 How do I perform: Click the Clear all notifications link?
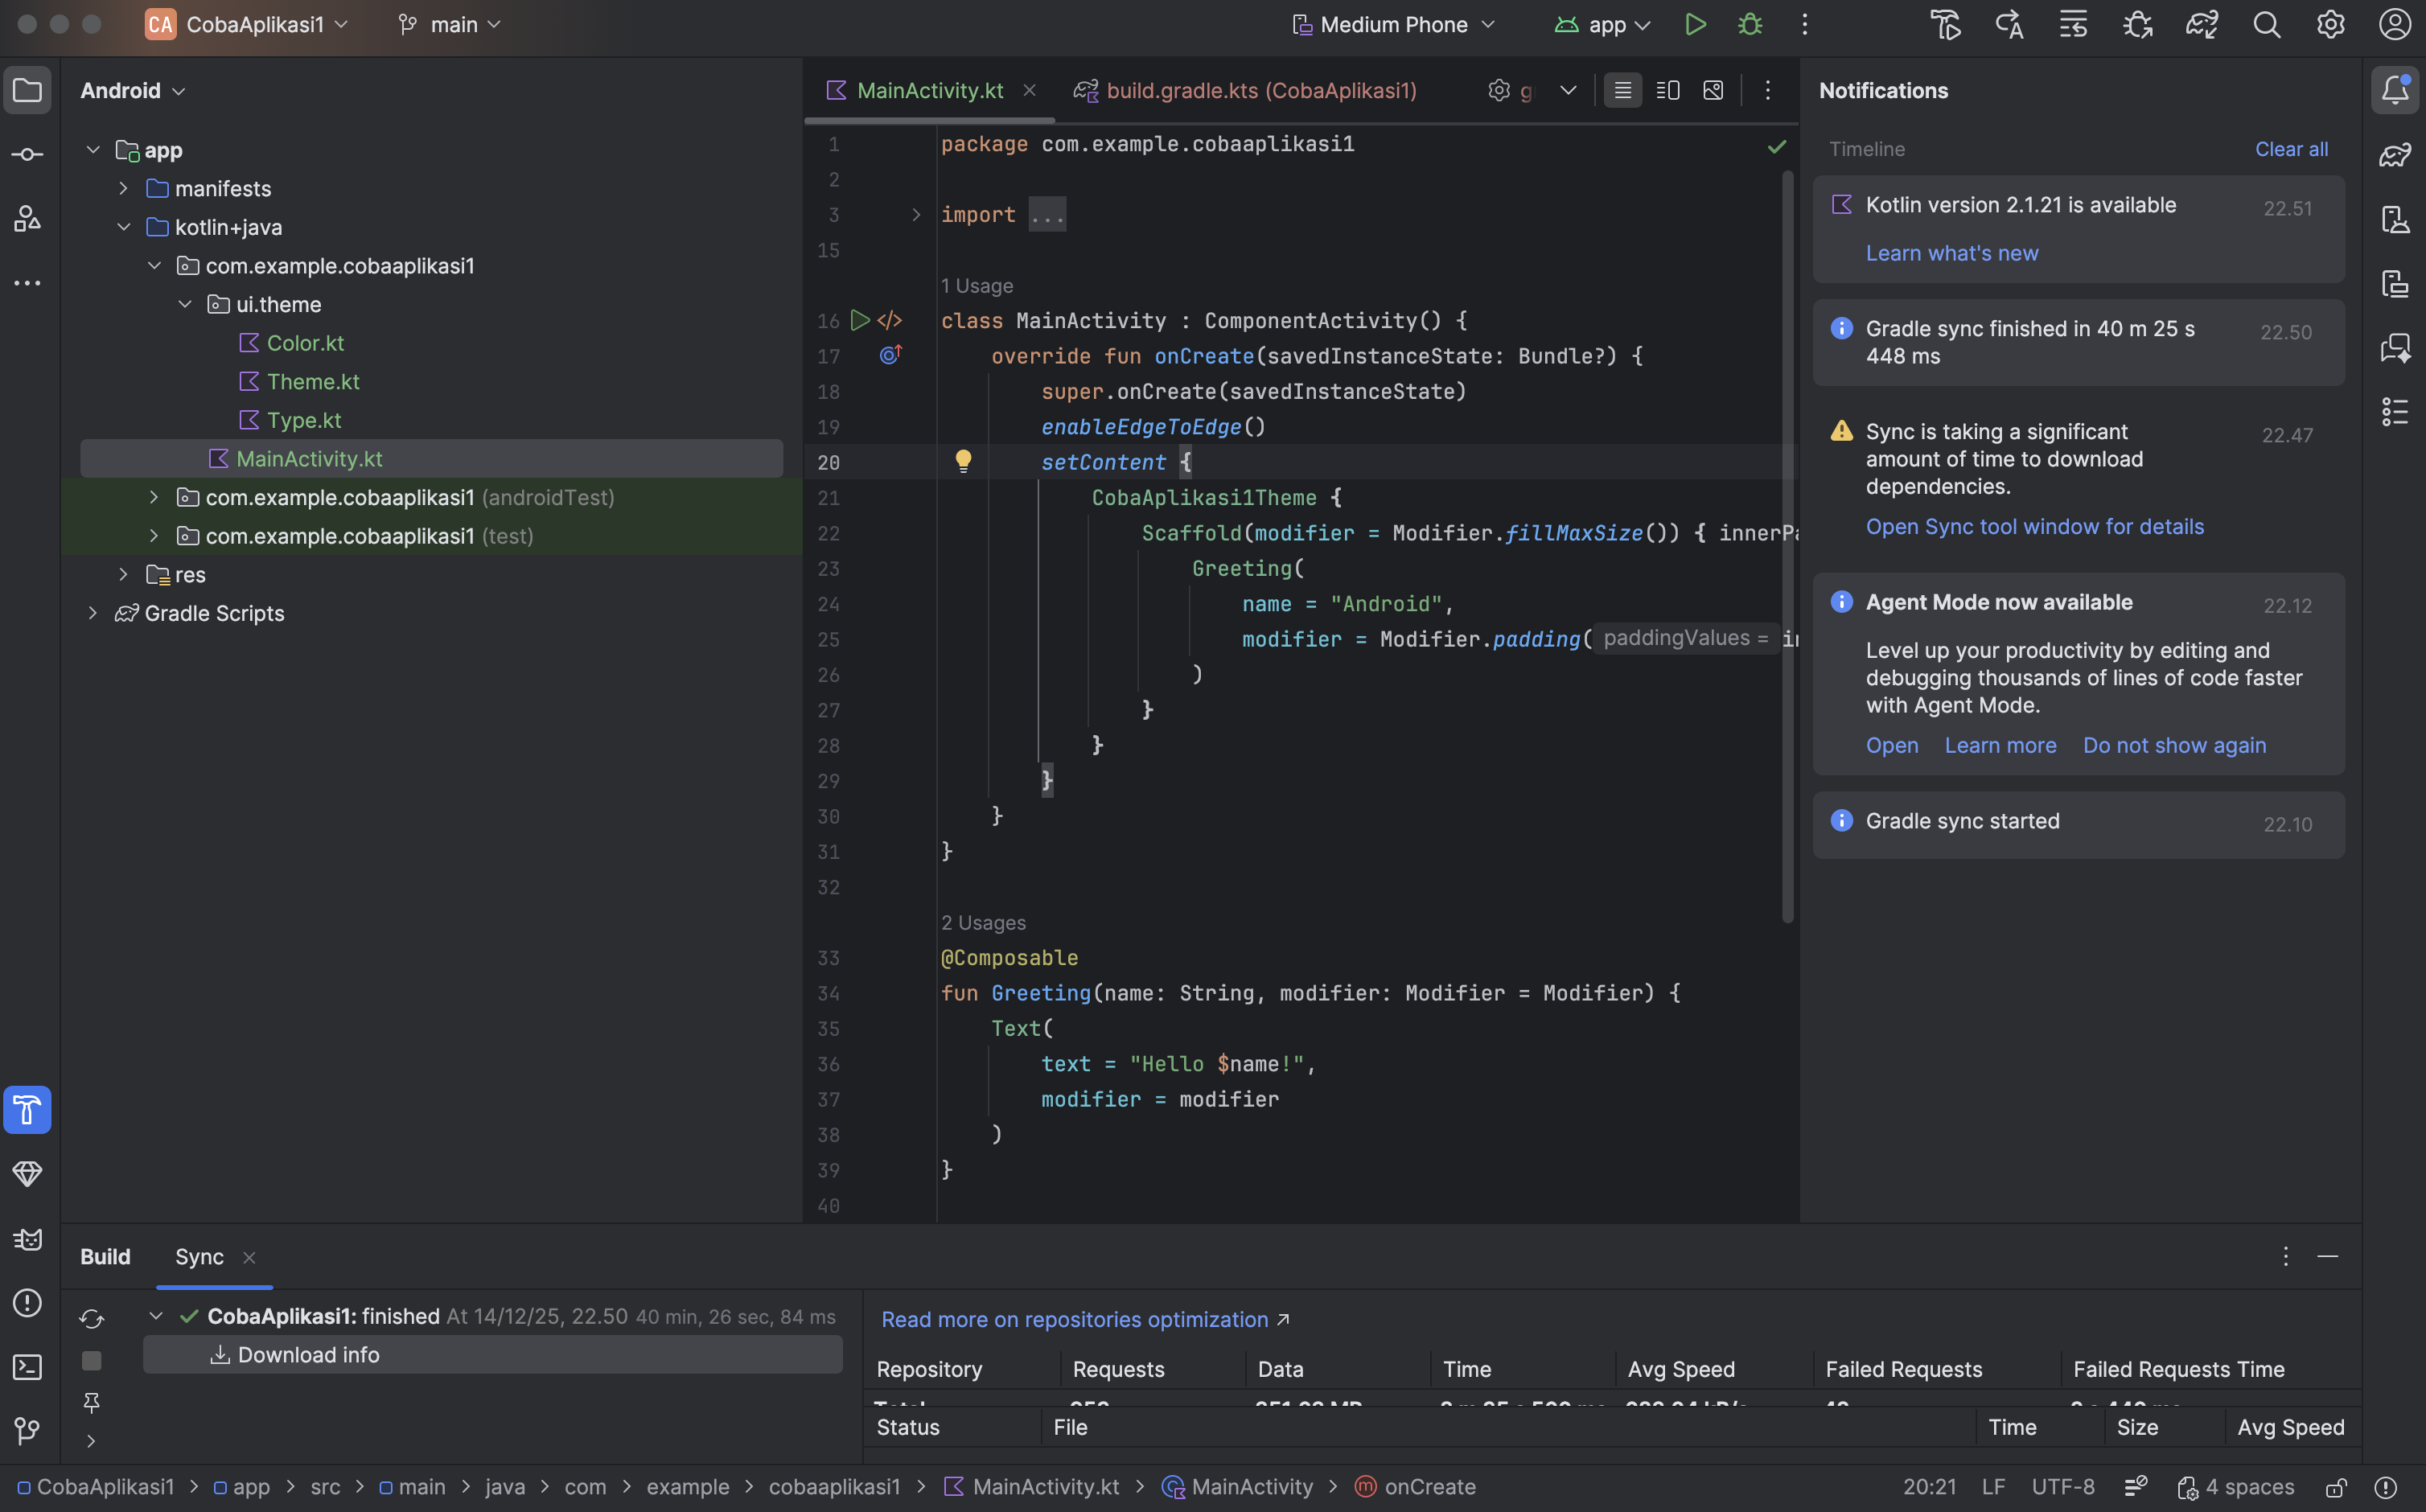tap(2291, 149)
